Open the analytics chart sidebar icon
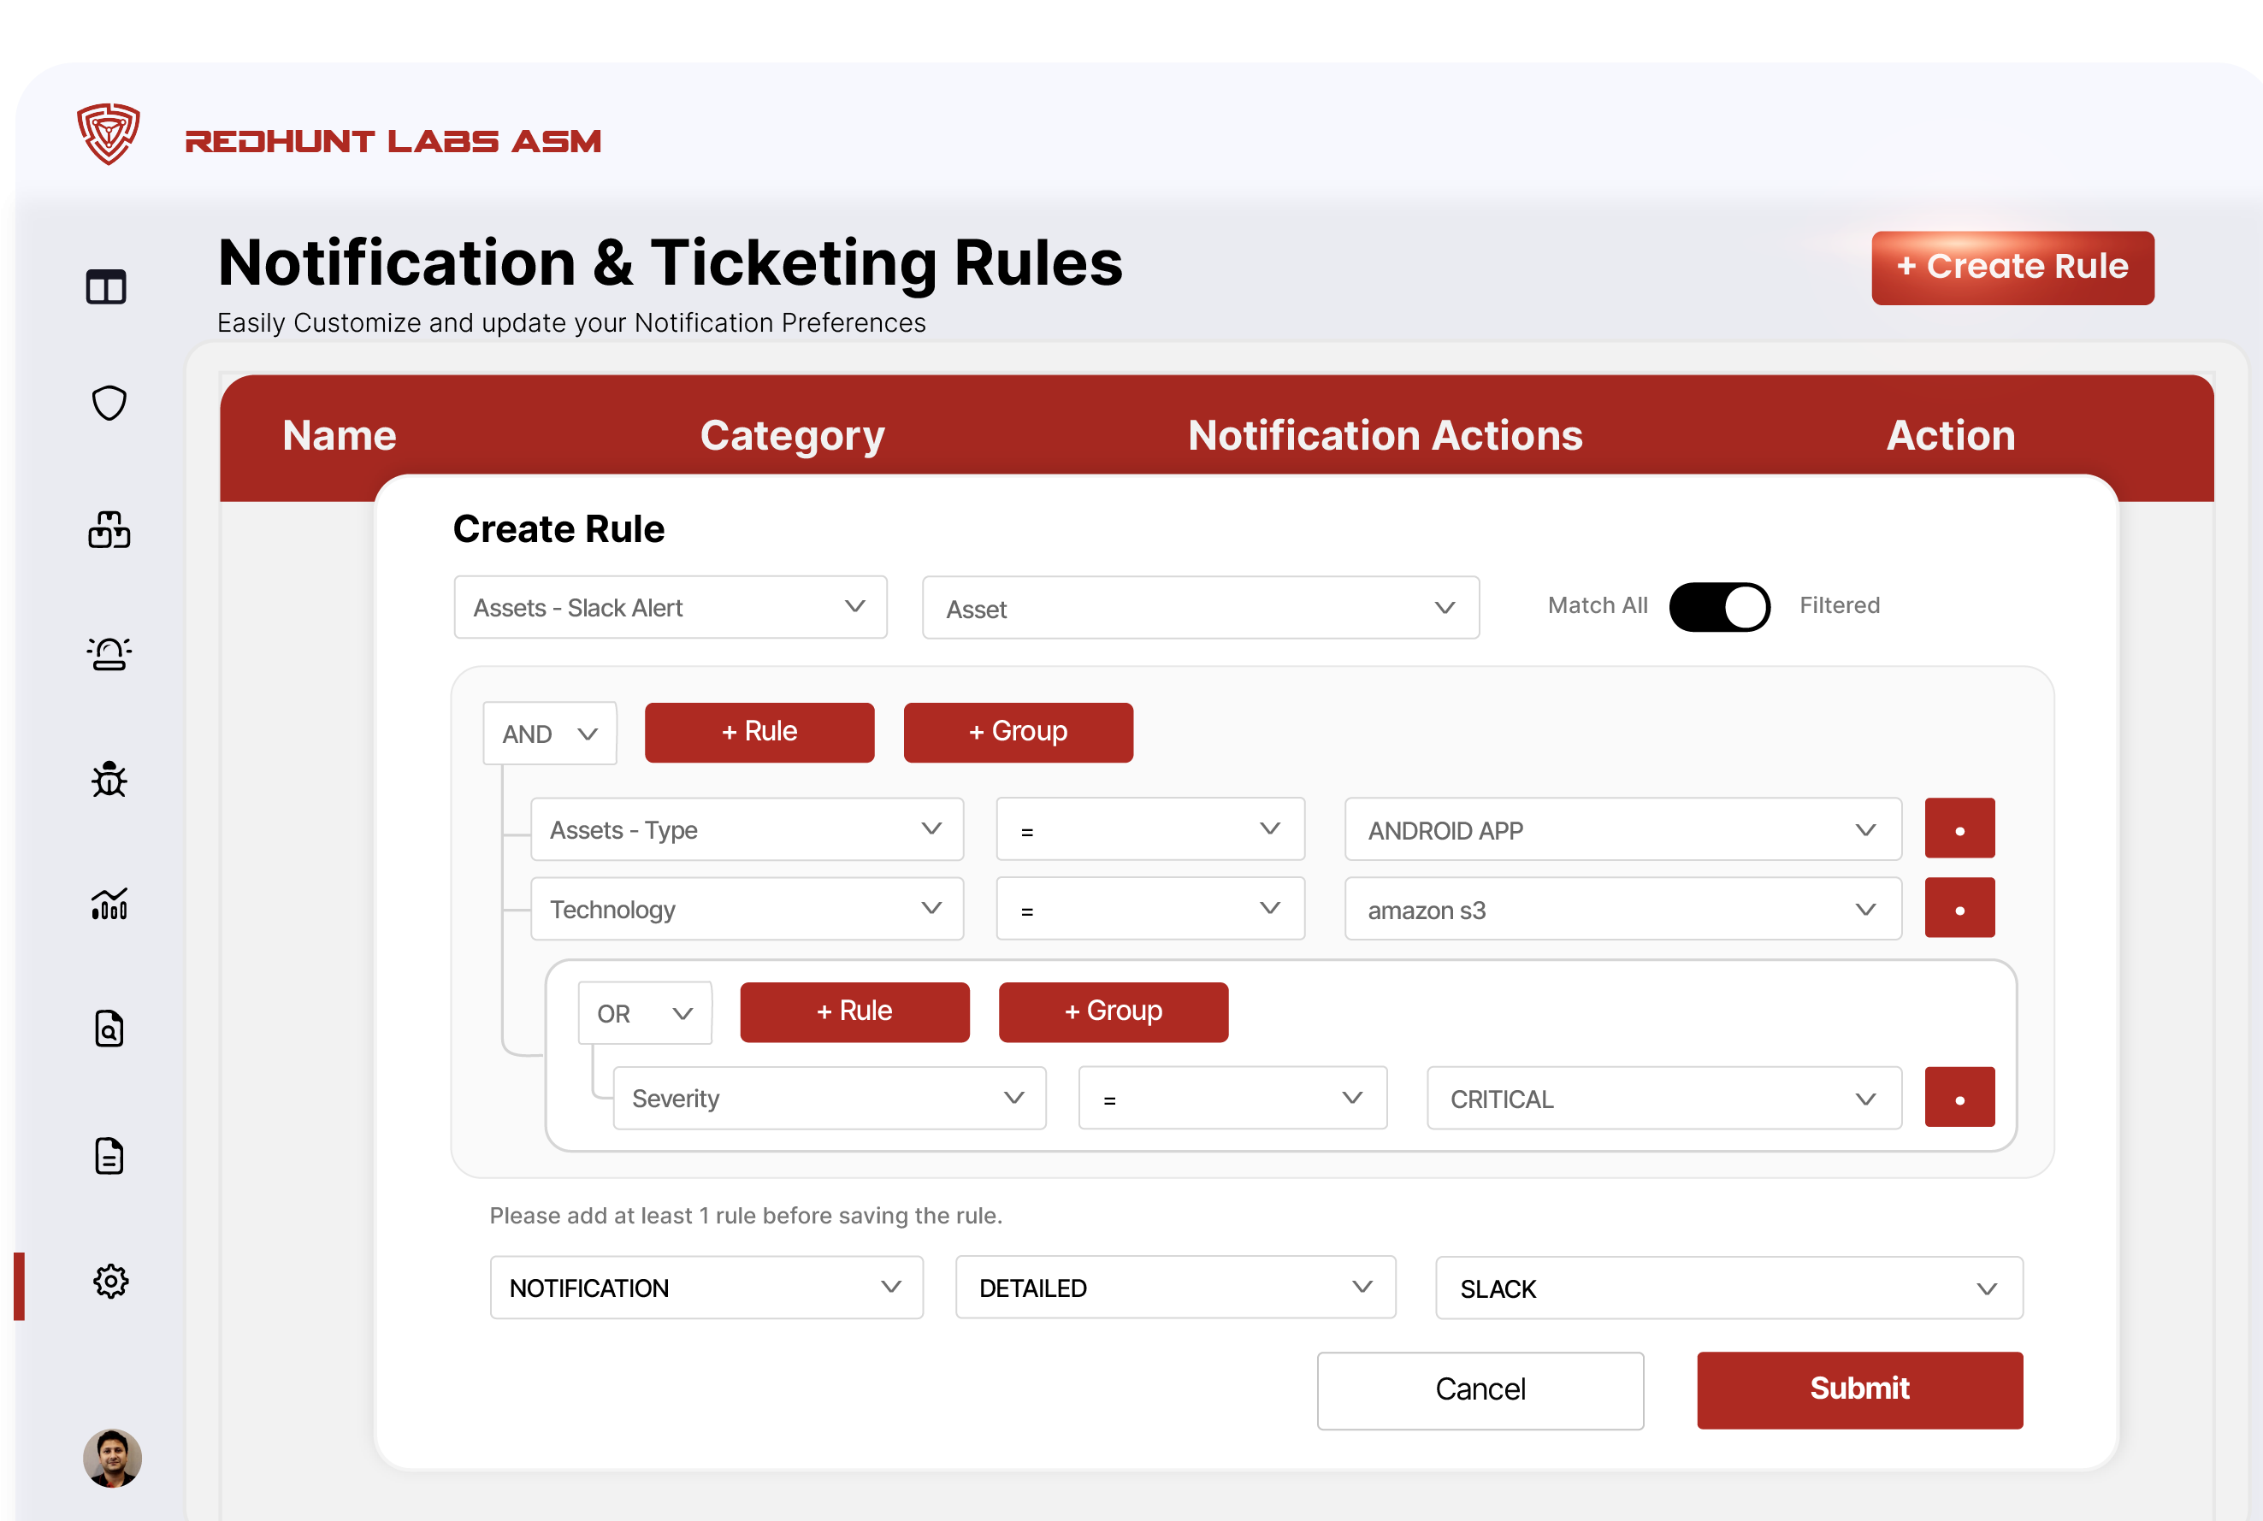2263x1521 pixels. 109,904
